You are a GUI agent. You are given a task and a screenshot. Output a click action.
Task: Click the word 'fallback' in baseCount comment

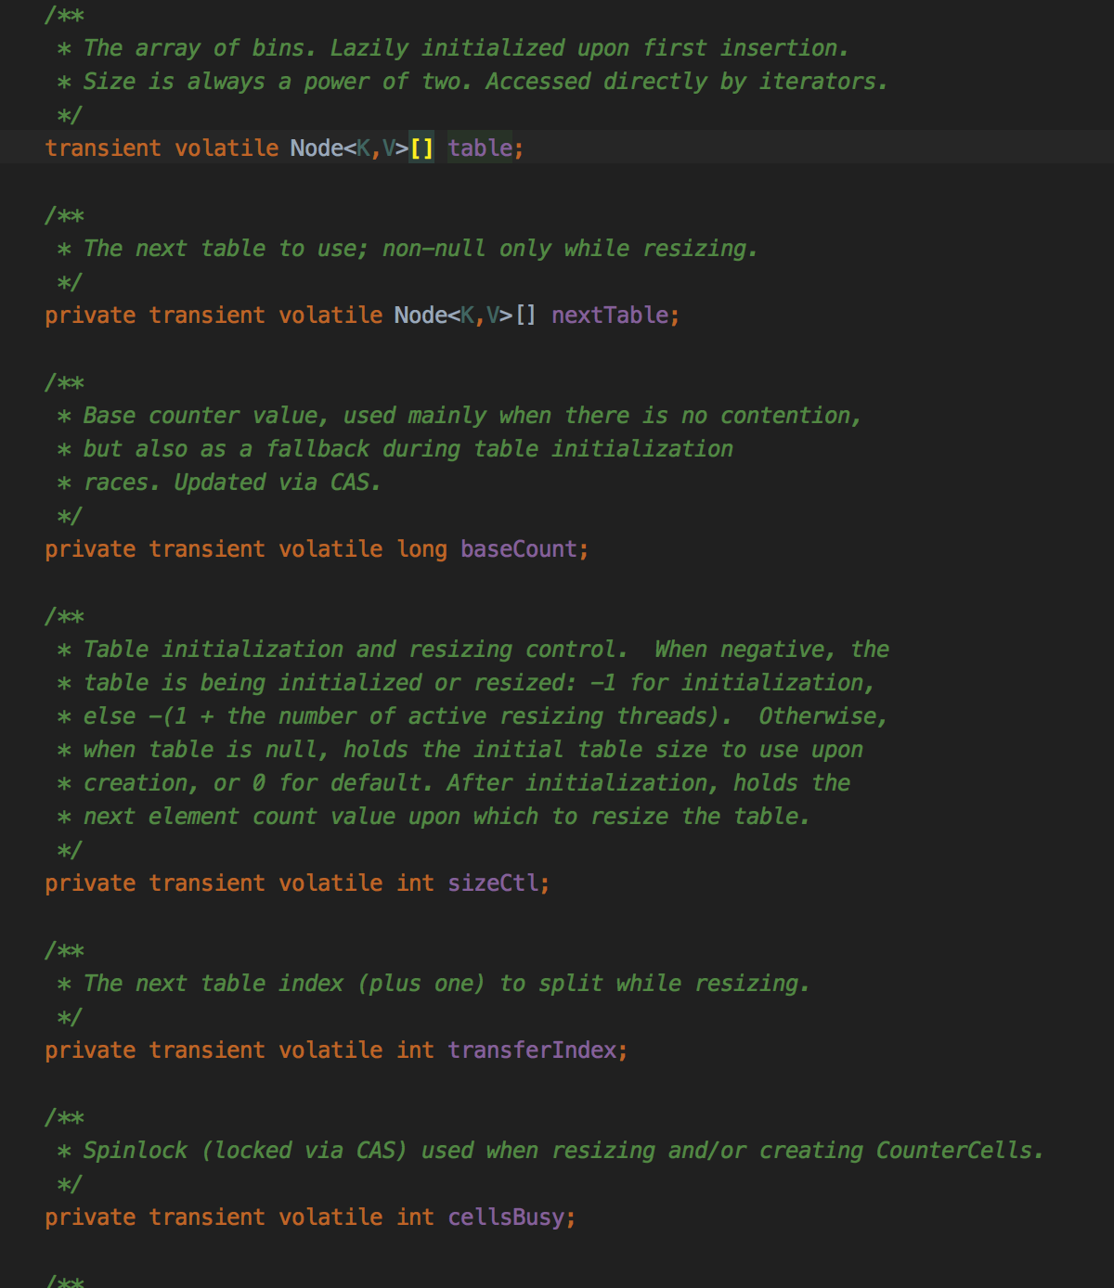[x=317, y=449]
